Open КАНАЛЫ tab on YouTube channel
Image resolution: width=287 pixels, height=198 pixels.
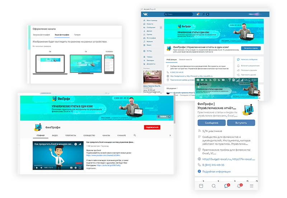(106, 136)
